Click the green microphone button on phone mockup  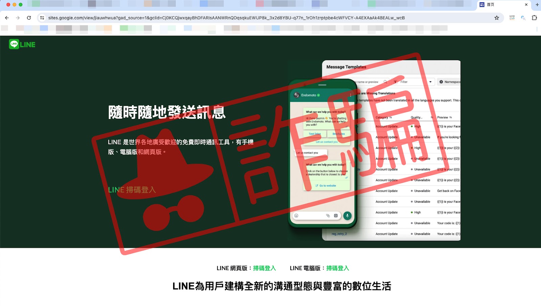pos(347,216)
